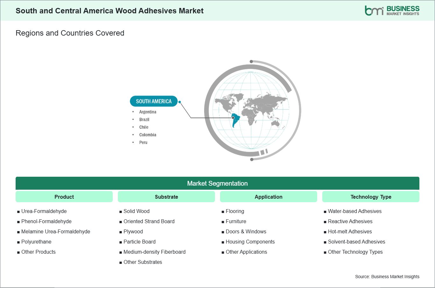Click the Source: Business Market Insights text

(387, 277)
